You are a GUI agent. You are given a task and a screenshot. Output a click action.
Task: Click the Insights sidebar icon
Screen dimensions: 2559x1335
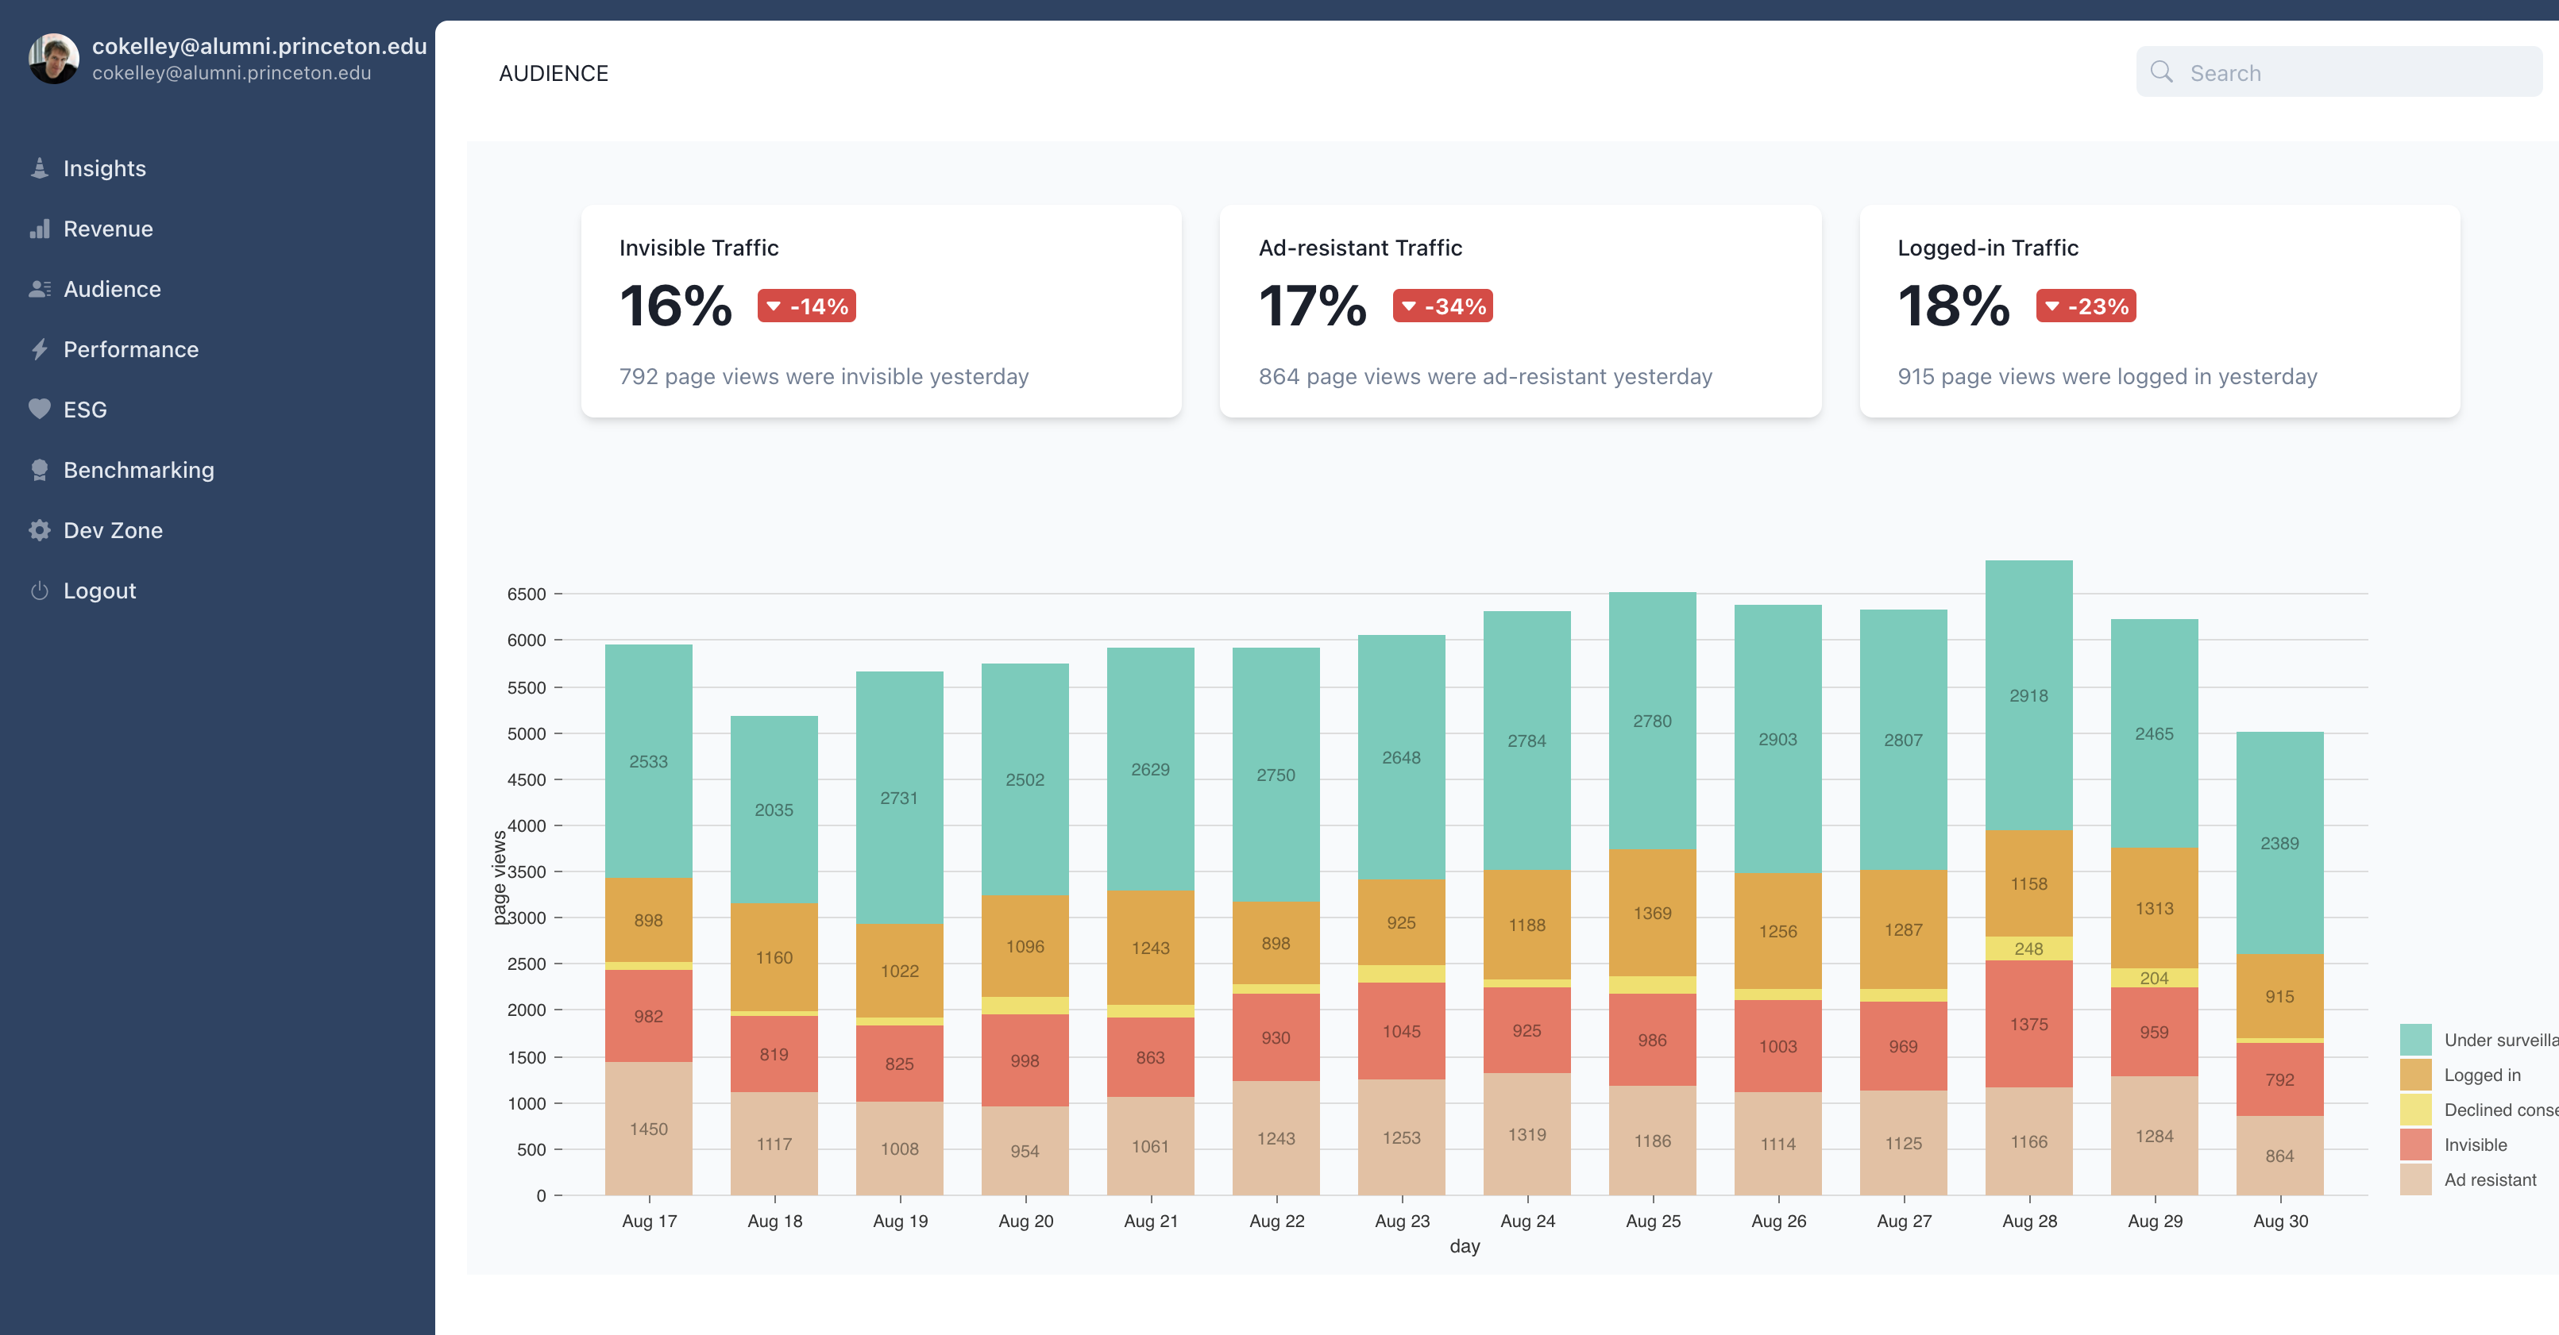[x=40, y=169]
